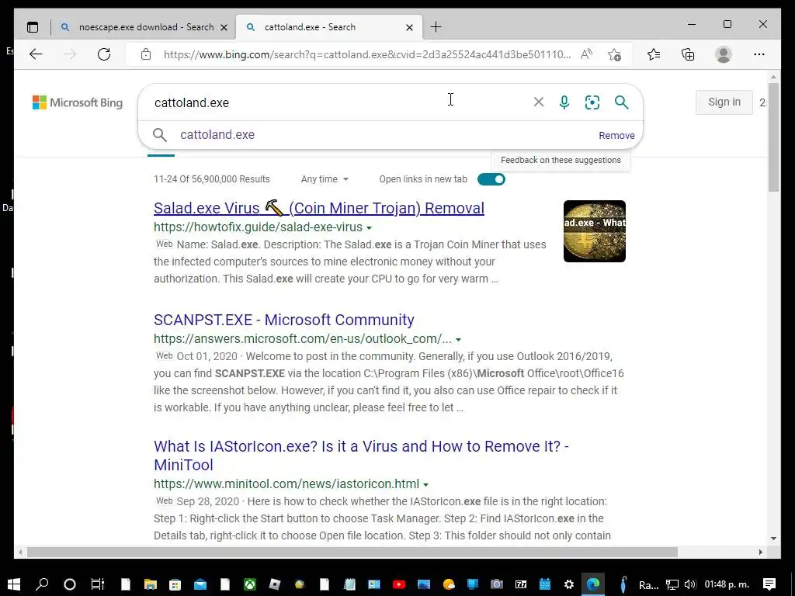Open 7-Zip icon on taskbar
Viewport: 795px width, 596px height.
(521, 584)
